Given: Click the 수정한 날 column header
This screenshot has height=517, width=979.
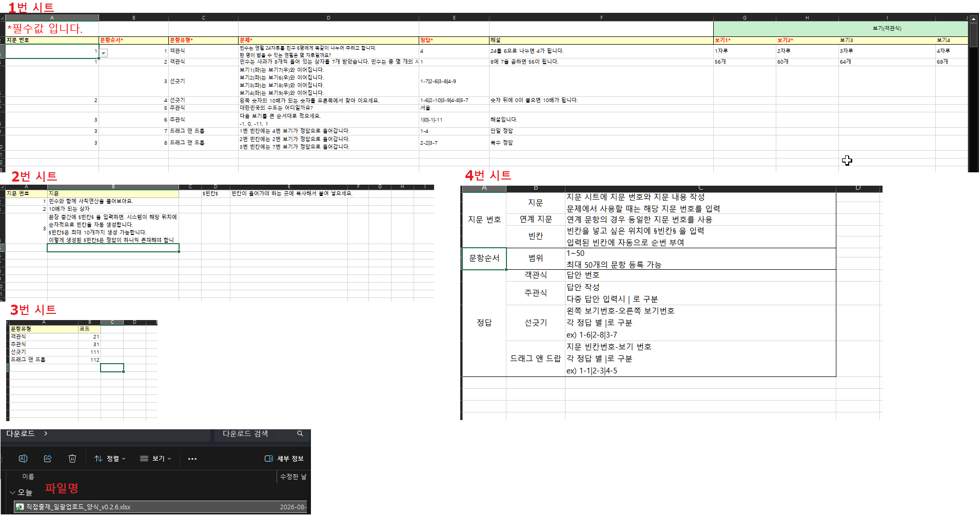Looking at the screenshot, I should tap(293, 476).
